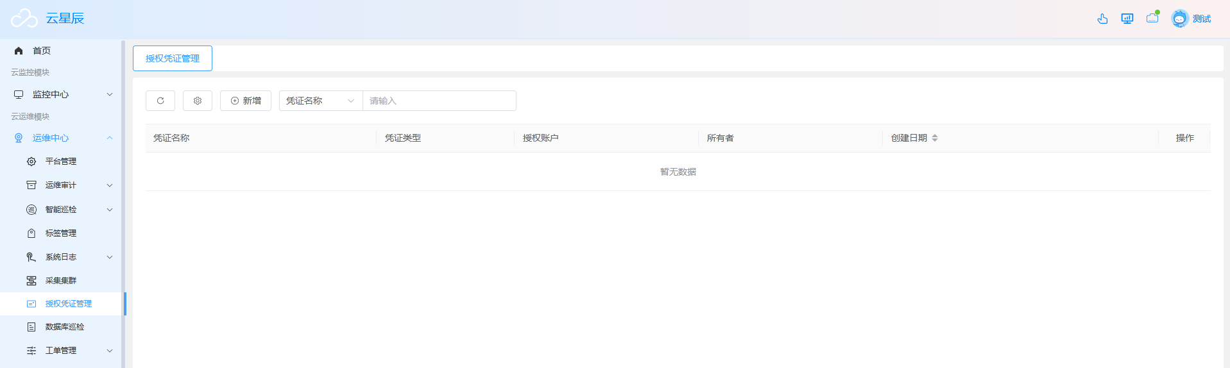Sort by 创建日期 column
The height and width of the screenshot is (368, 1230).
point(909,138)
